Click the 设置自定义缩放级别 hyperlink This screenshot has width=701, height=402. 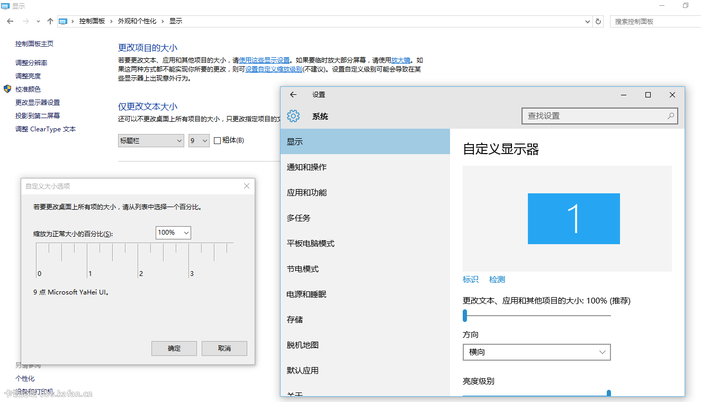(x=274, y=69)
